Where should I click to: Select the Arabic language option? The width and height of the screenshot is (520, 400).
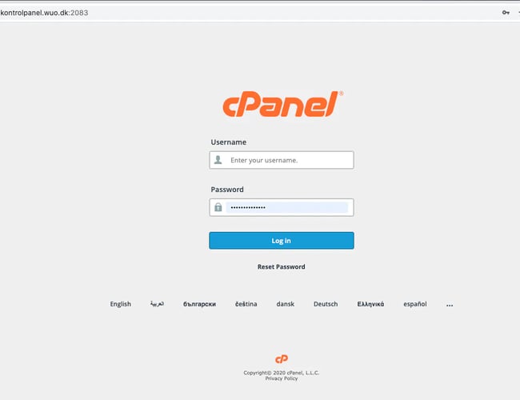pos(157,304)
